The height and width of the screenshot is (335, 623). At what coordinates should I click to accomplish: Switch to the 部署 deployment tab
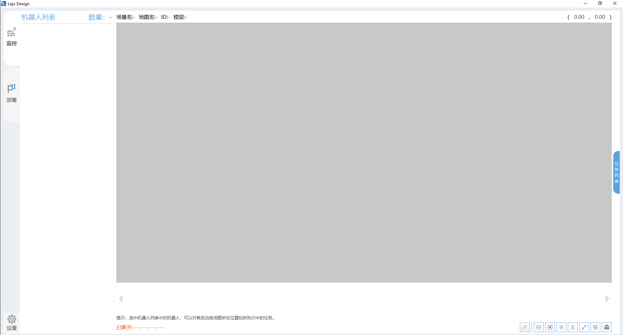(12, 93)
